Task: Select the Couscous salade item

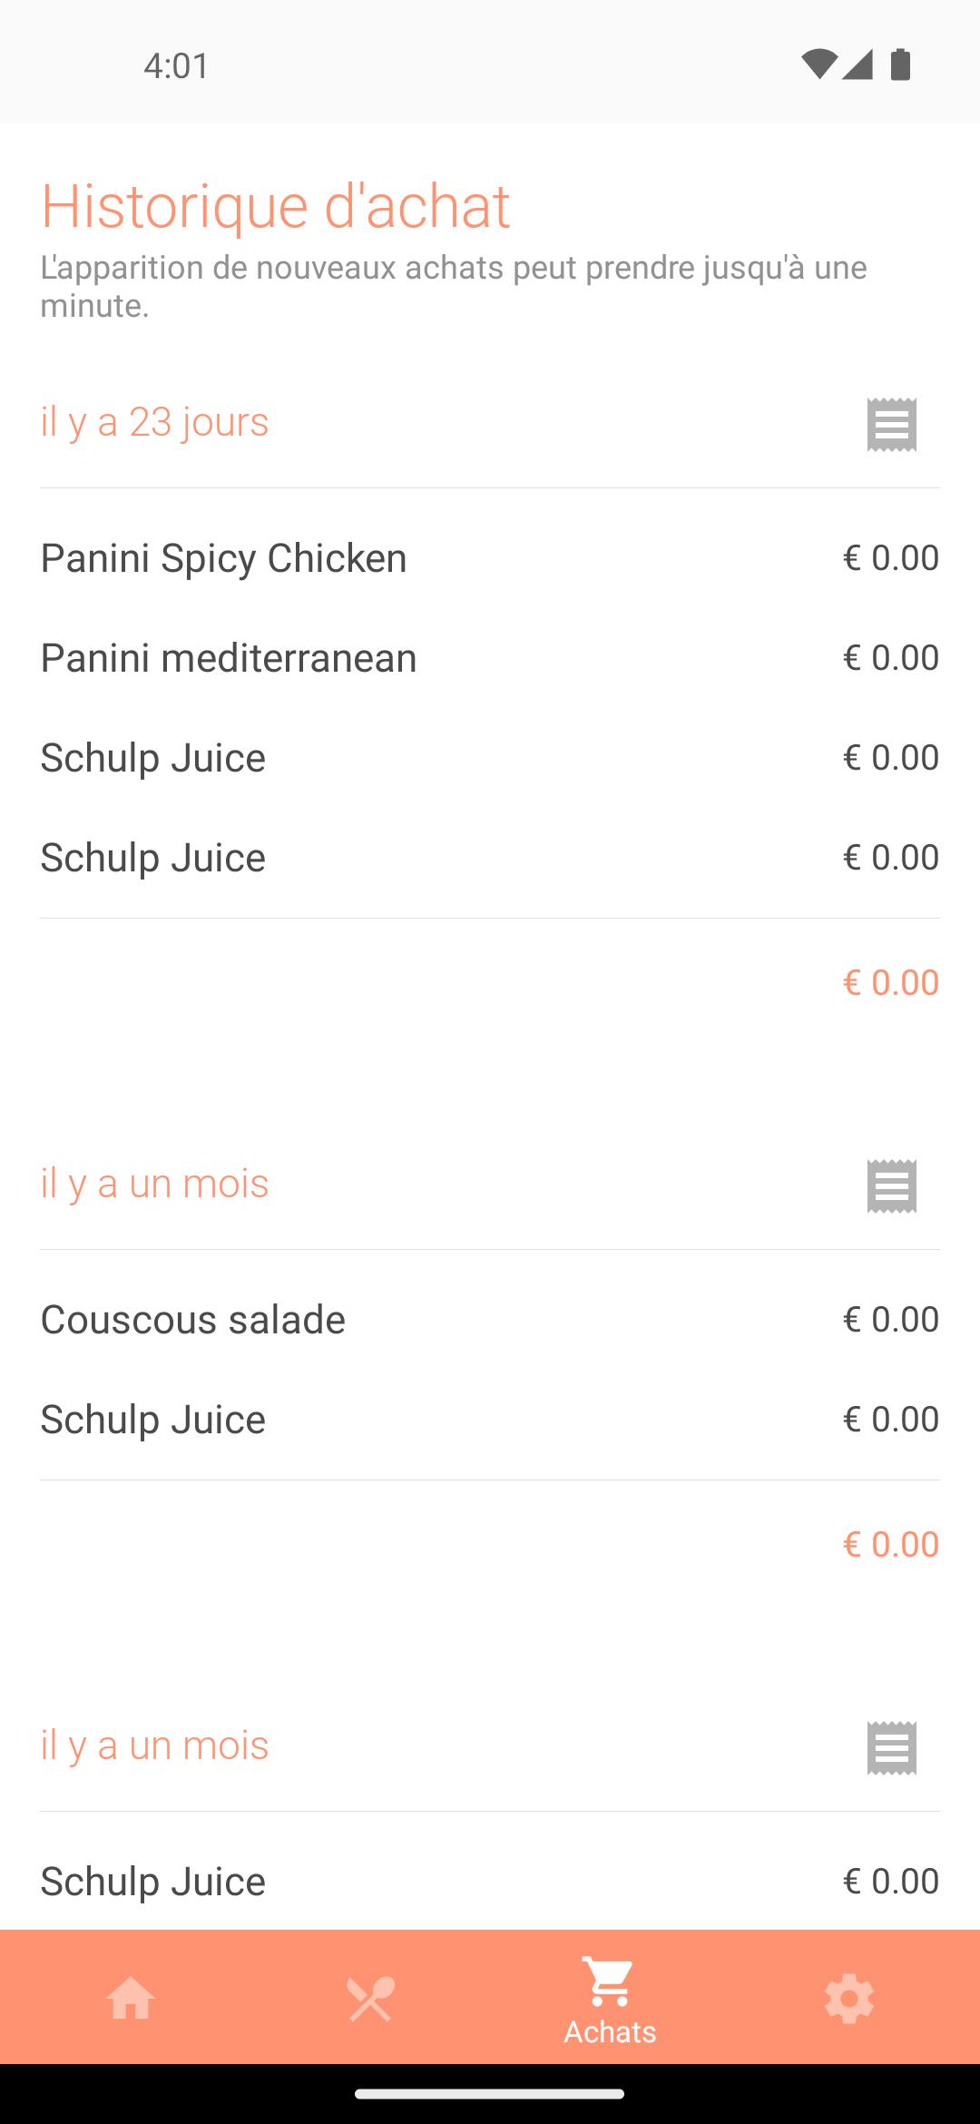Action: point(192,1320)
